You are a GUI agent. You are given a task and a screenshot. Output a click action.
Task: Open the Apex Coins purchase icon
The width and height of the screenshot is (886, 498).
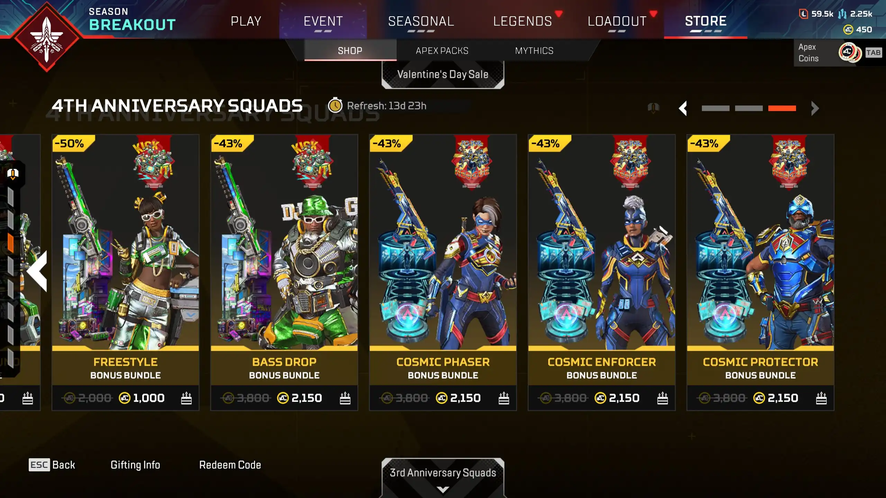click(x=850, y=53)
